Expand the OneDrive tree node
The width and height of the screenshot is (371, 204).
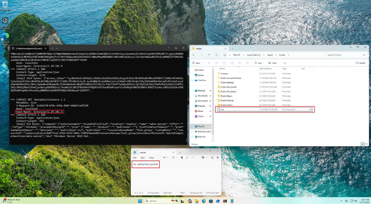pyautogui.click(x=192, y=80)
